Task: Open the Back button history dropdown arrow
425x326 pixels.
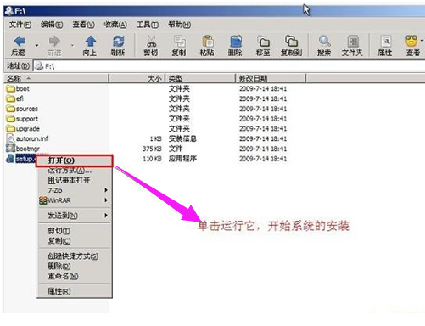Action: click(36, 45)
